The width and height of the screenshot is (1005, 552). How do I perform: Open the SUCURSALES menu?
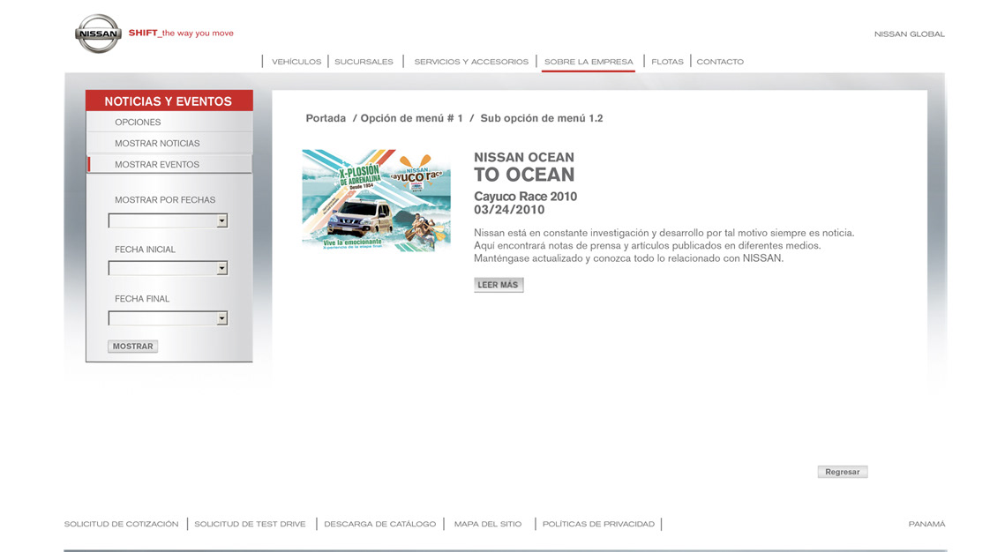(x=364, y=62)
